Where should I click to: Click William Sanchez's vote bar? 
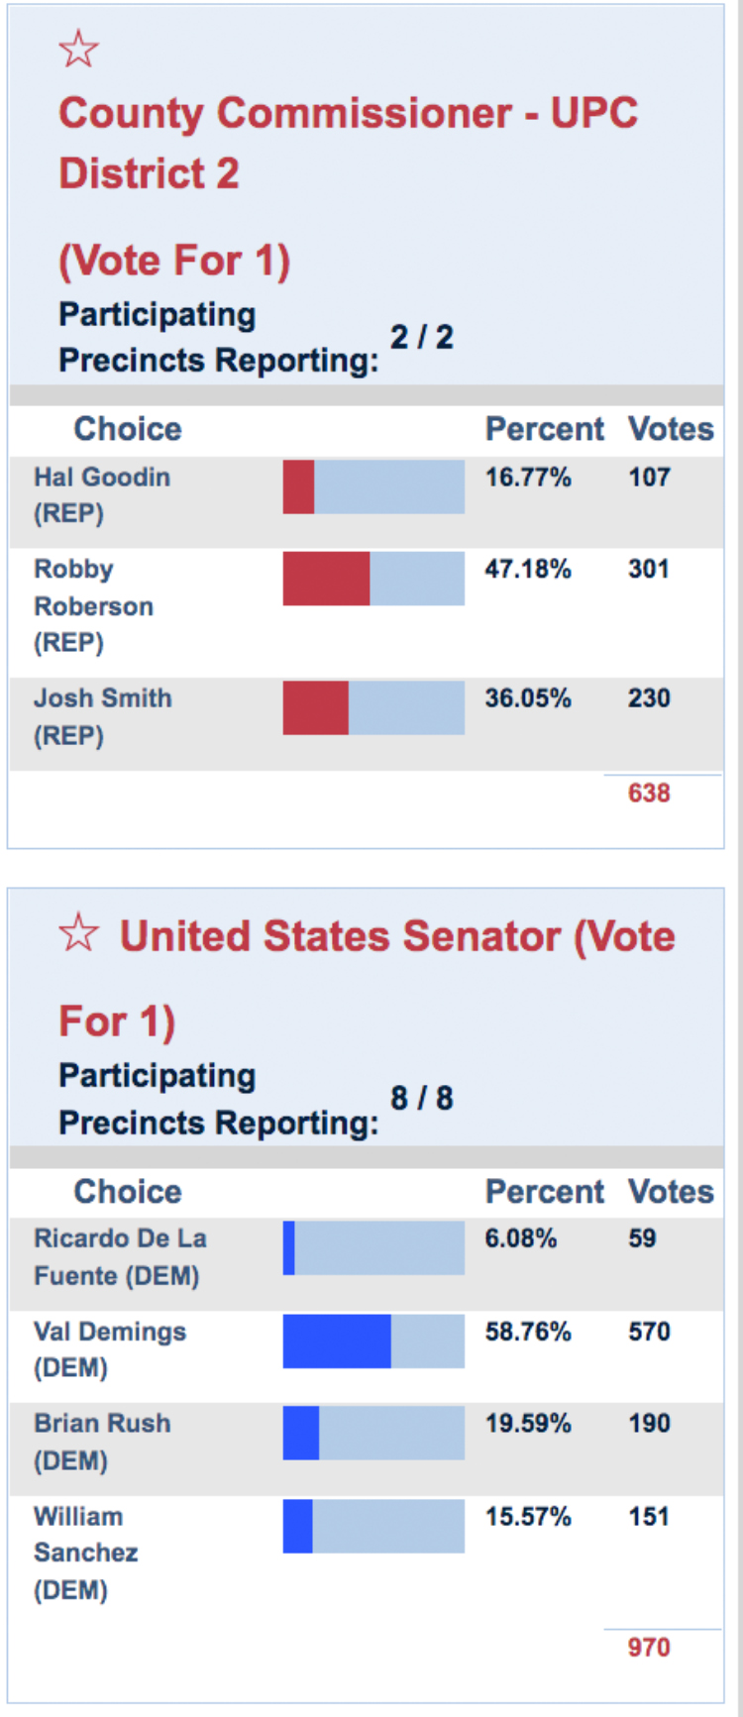coord(373,1526)
